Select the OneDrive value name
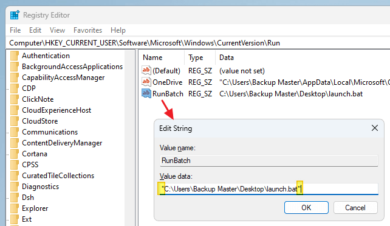The height and width of the screenshot is (226, 390). pos(168,82)
